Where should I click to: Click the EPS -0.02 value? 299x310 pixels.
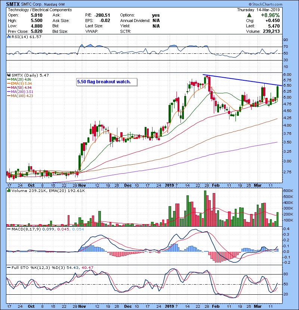click(x=105, y=21)
